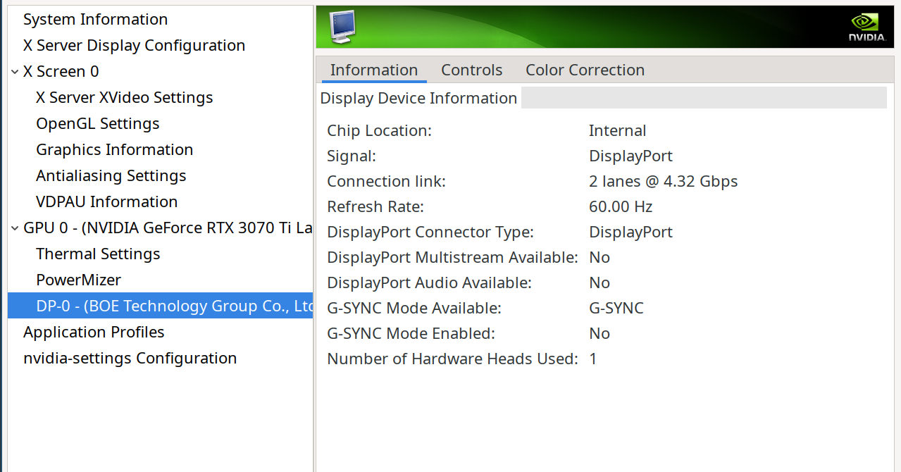Open OpenGL Settings page
Image resolution: width=901 pixels, height=472 pixels.
[x=98, y=123]
